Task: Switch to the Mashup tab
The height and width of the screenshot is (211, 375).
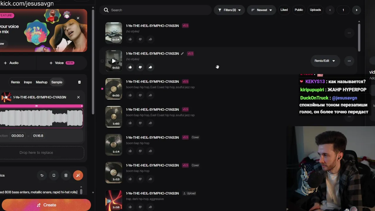Action: [42, 82]
